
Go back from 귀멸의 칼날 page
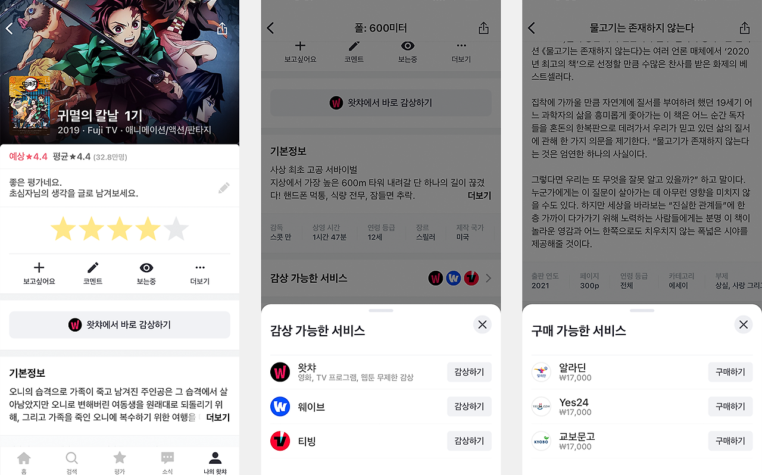click(9, 29)
